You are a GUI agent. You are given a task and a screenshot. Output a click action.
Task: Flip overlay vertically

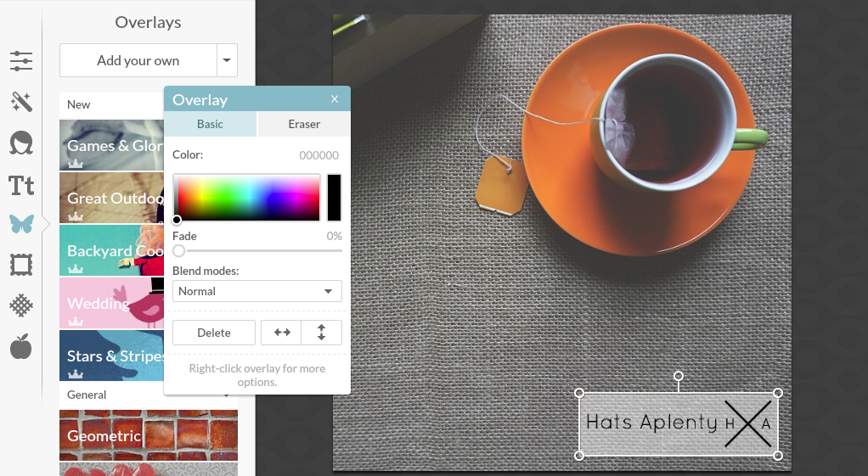[321, 333]
